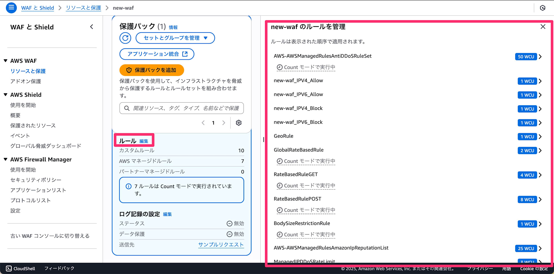Focus the protection pack search field

[181, 108]
